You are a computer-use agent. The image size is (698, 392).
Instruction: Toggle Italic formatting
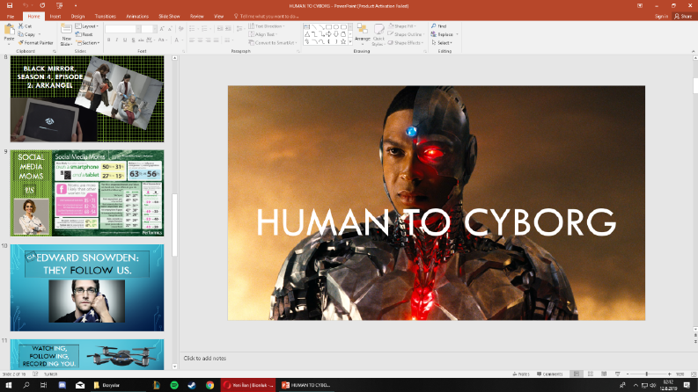point(117,40)
